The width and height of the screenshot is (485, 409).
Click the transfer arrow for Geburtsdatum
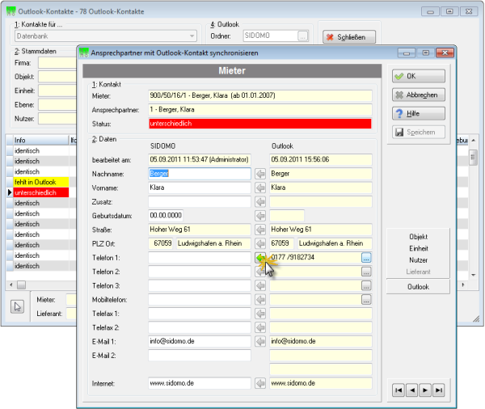coord(260,216)
